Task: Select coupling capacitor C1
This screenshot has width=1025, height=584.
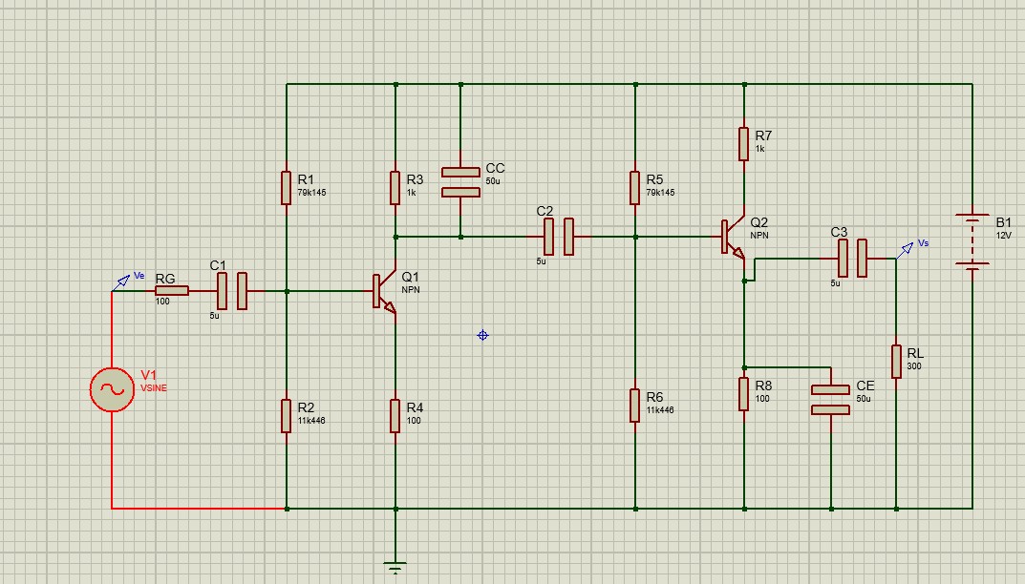Action: point(230,289)
